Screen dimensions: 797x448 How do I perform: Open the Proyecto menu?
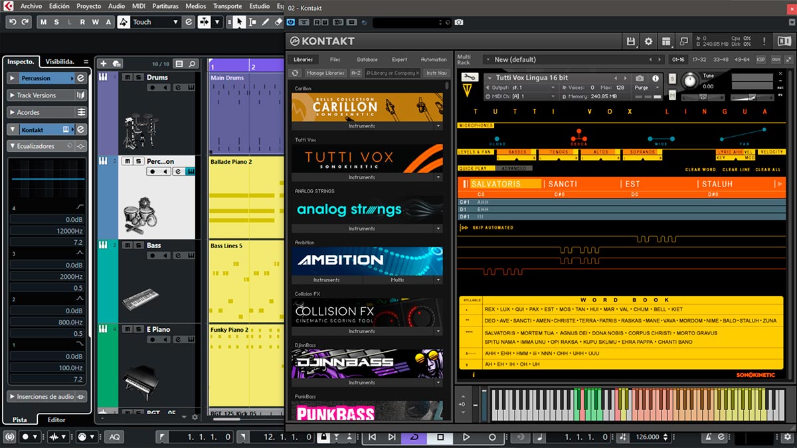[x=88, y=5]
